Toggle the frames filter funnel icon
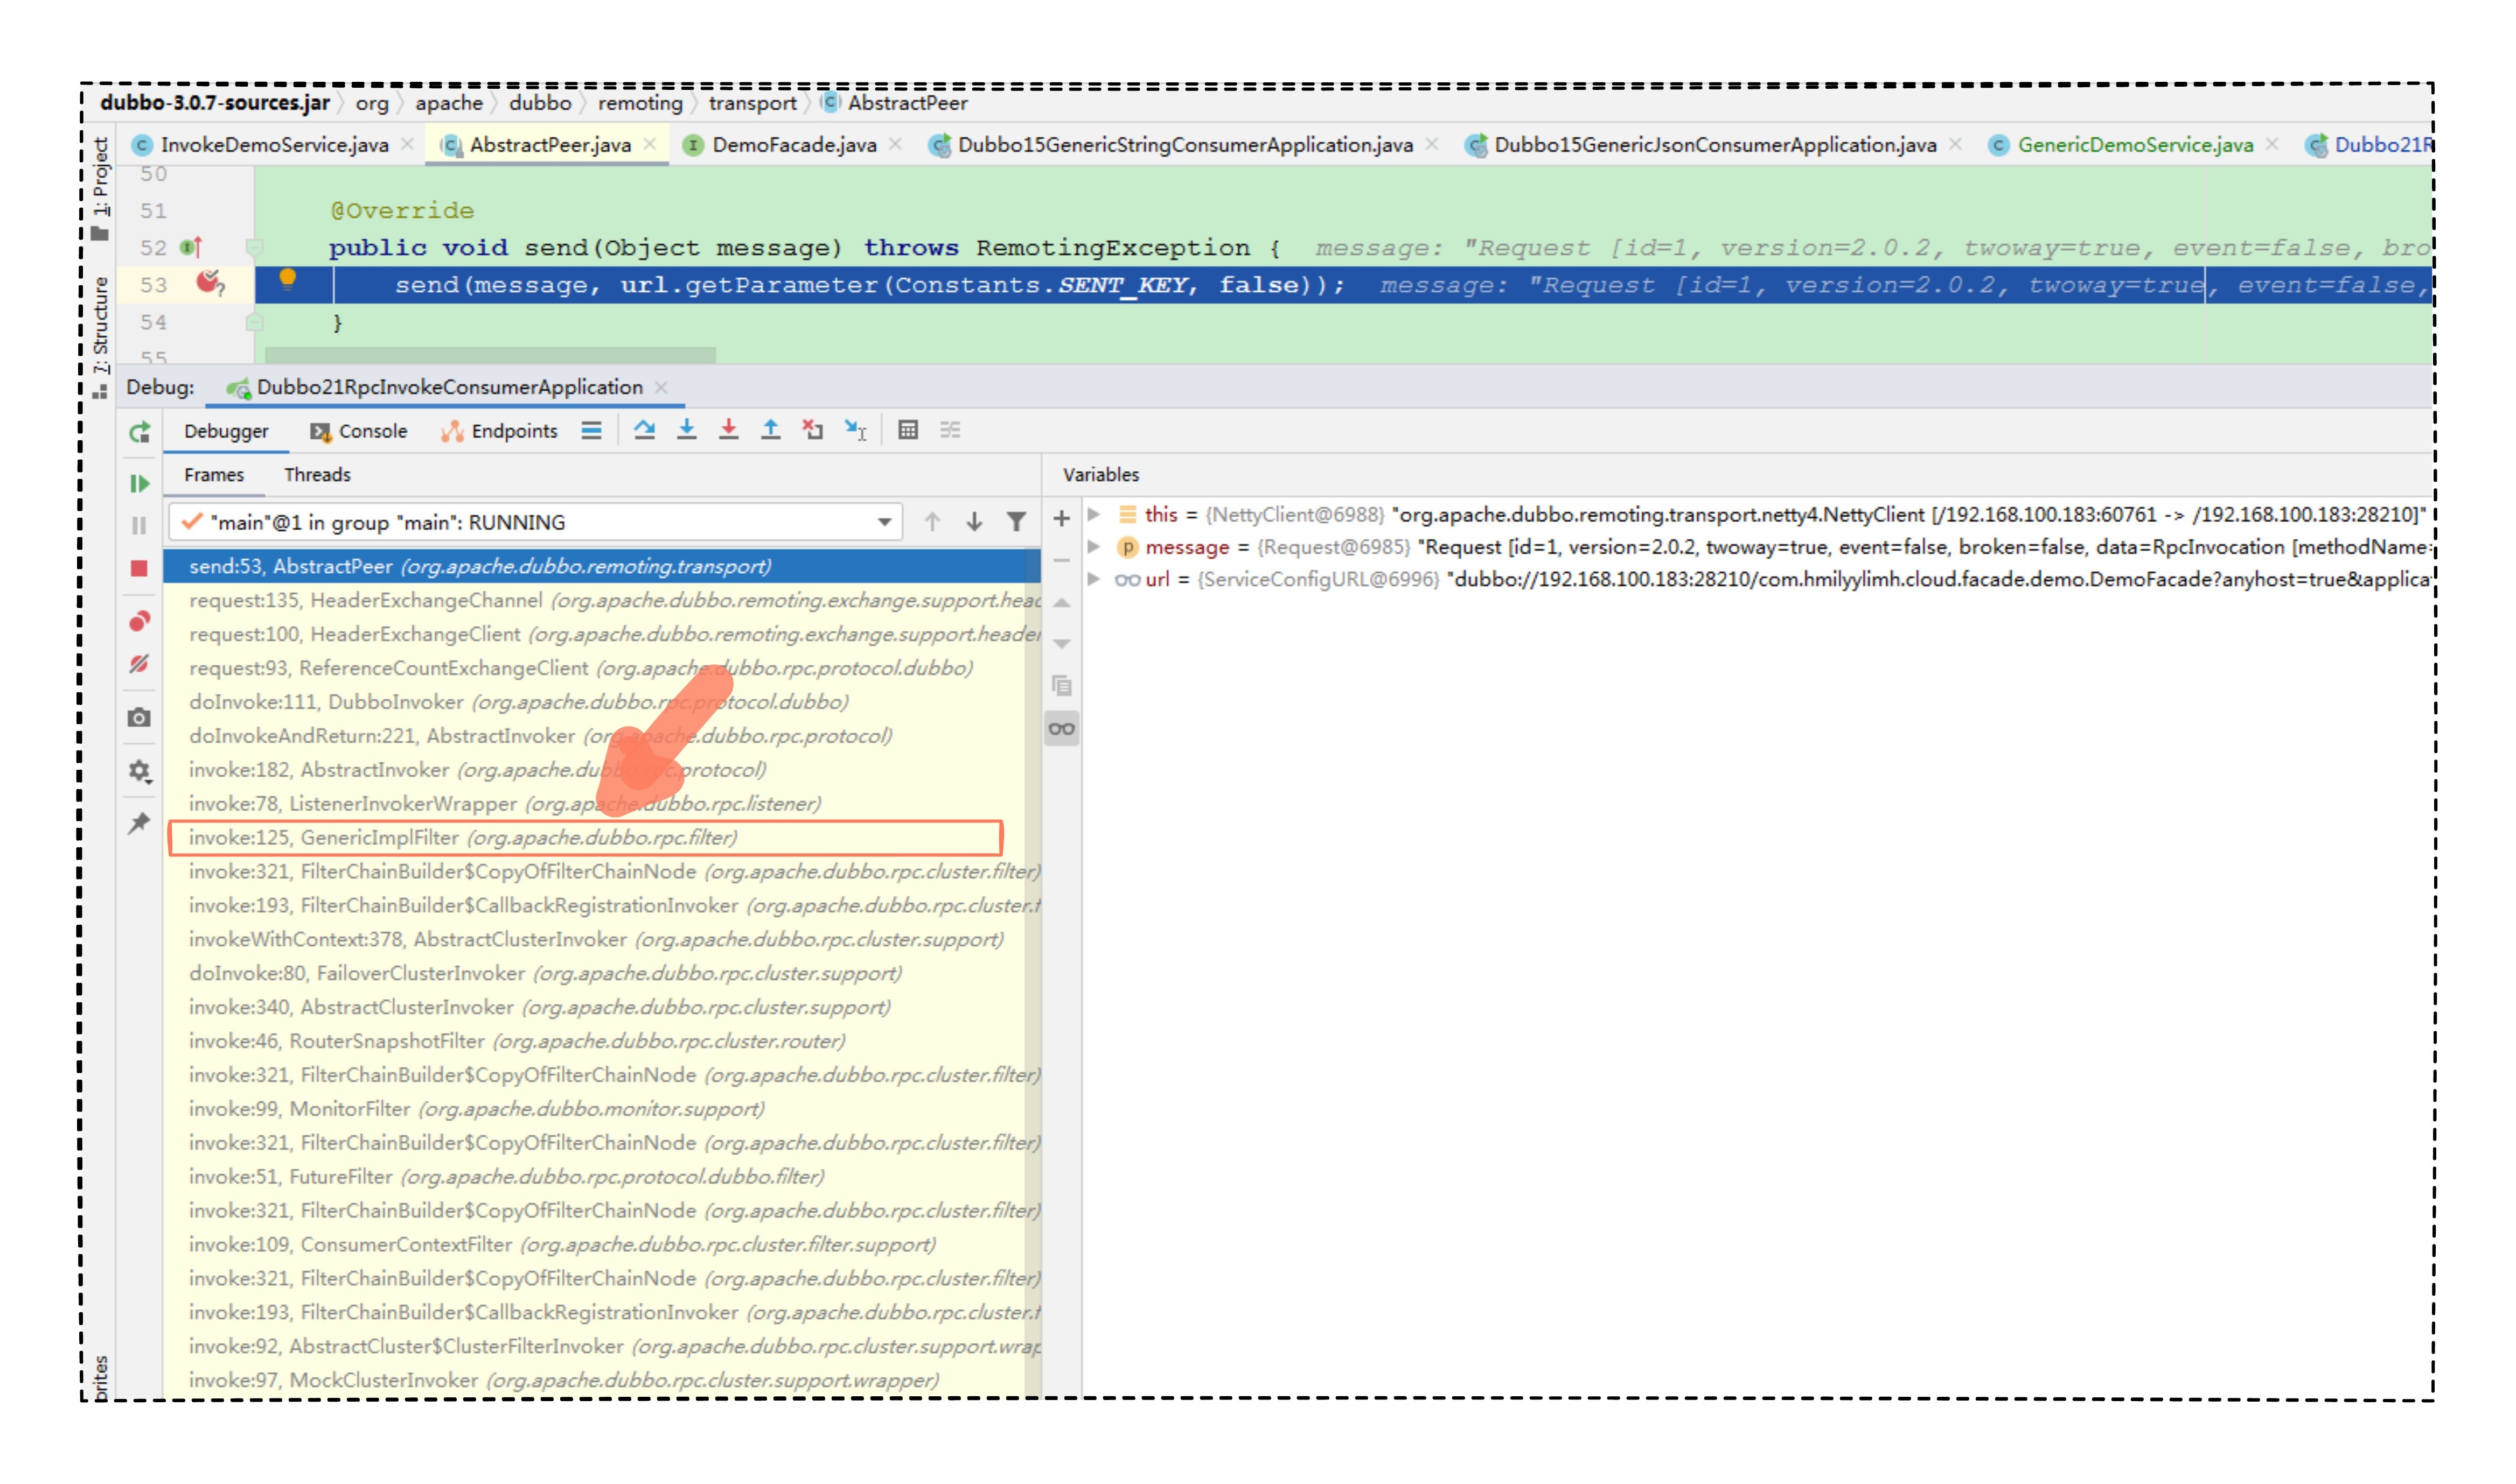 coord(1015,522)
